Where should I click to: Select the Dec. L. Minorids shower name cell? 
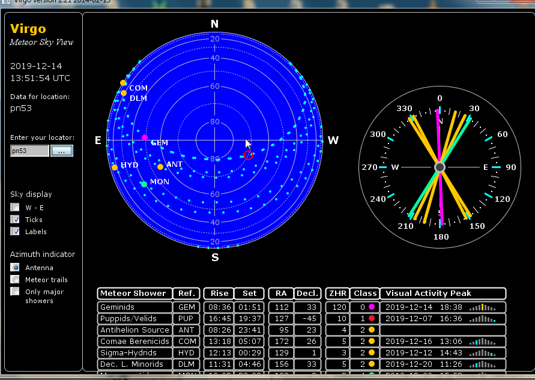pos(135,364)
